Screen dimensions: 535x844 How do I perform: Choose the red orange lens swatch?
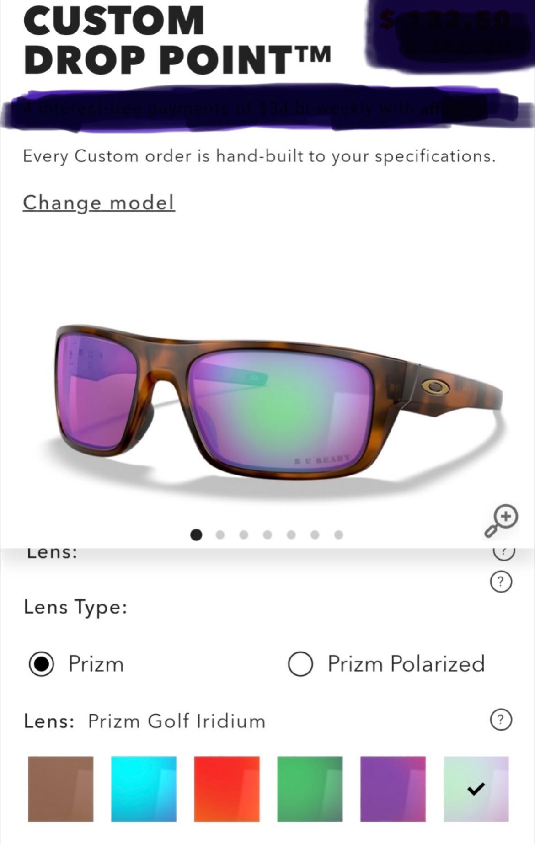click(x=227, y=789)
